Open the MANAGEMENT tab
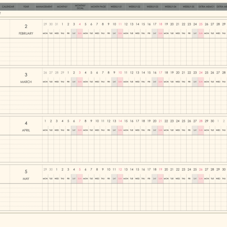This screenshot has width=227, height=227. tap(44, 7)
